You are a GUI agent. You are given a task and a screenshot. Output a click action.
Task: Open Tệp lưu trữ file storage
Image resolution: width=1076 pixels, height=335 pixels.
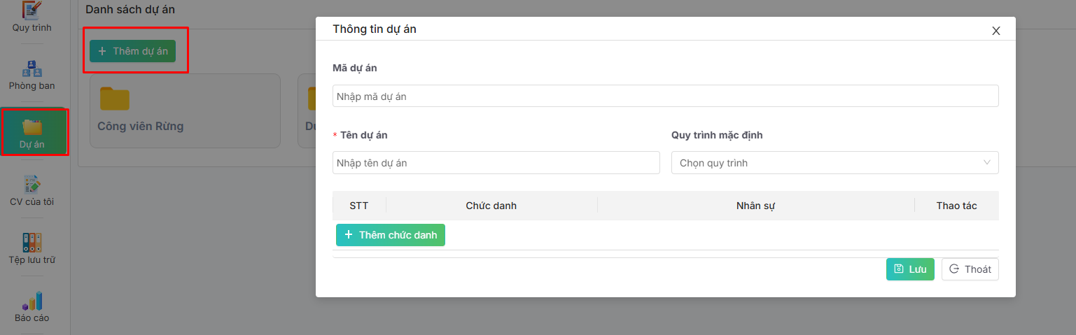click(32, 248)
